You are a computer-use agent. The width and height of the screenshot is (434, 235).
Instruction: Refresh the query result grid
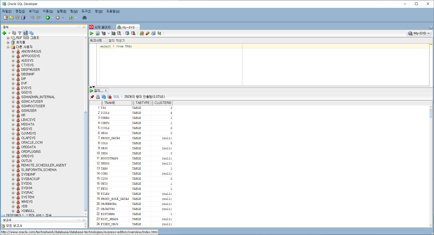pyautogui.click(x=104, y=97)
